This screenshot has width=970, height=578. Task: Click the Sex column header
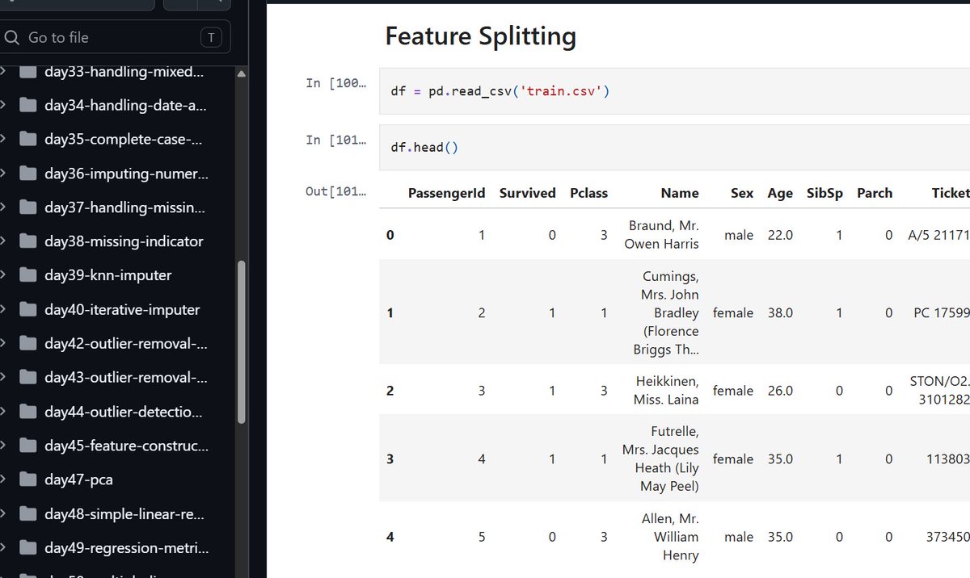[x=741, y=193]
